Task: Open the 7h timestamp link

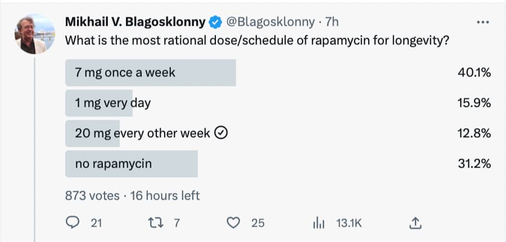Action: pyautogui.click(x=332, y=23)
